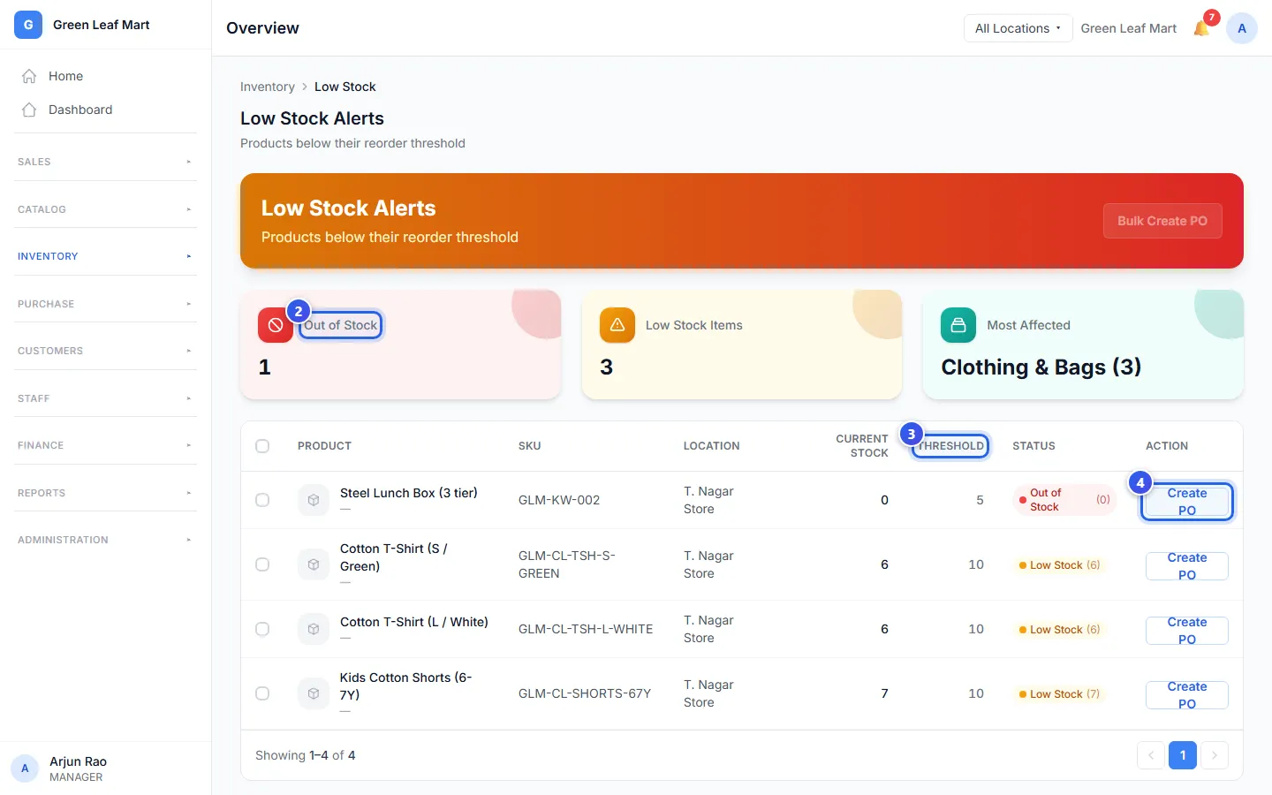Create PO for Kids Cotton Shorts

[1187, 695]
